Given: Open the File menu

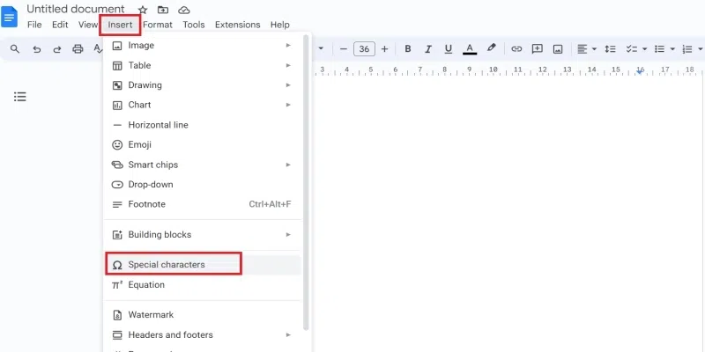Looking at the screenshot, I should pyautogui.click(x=34, y=25).
